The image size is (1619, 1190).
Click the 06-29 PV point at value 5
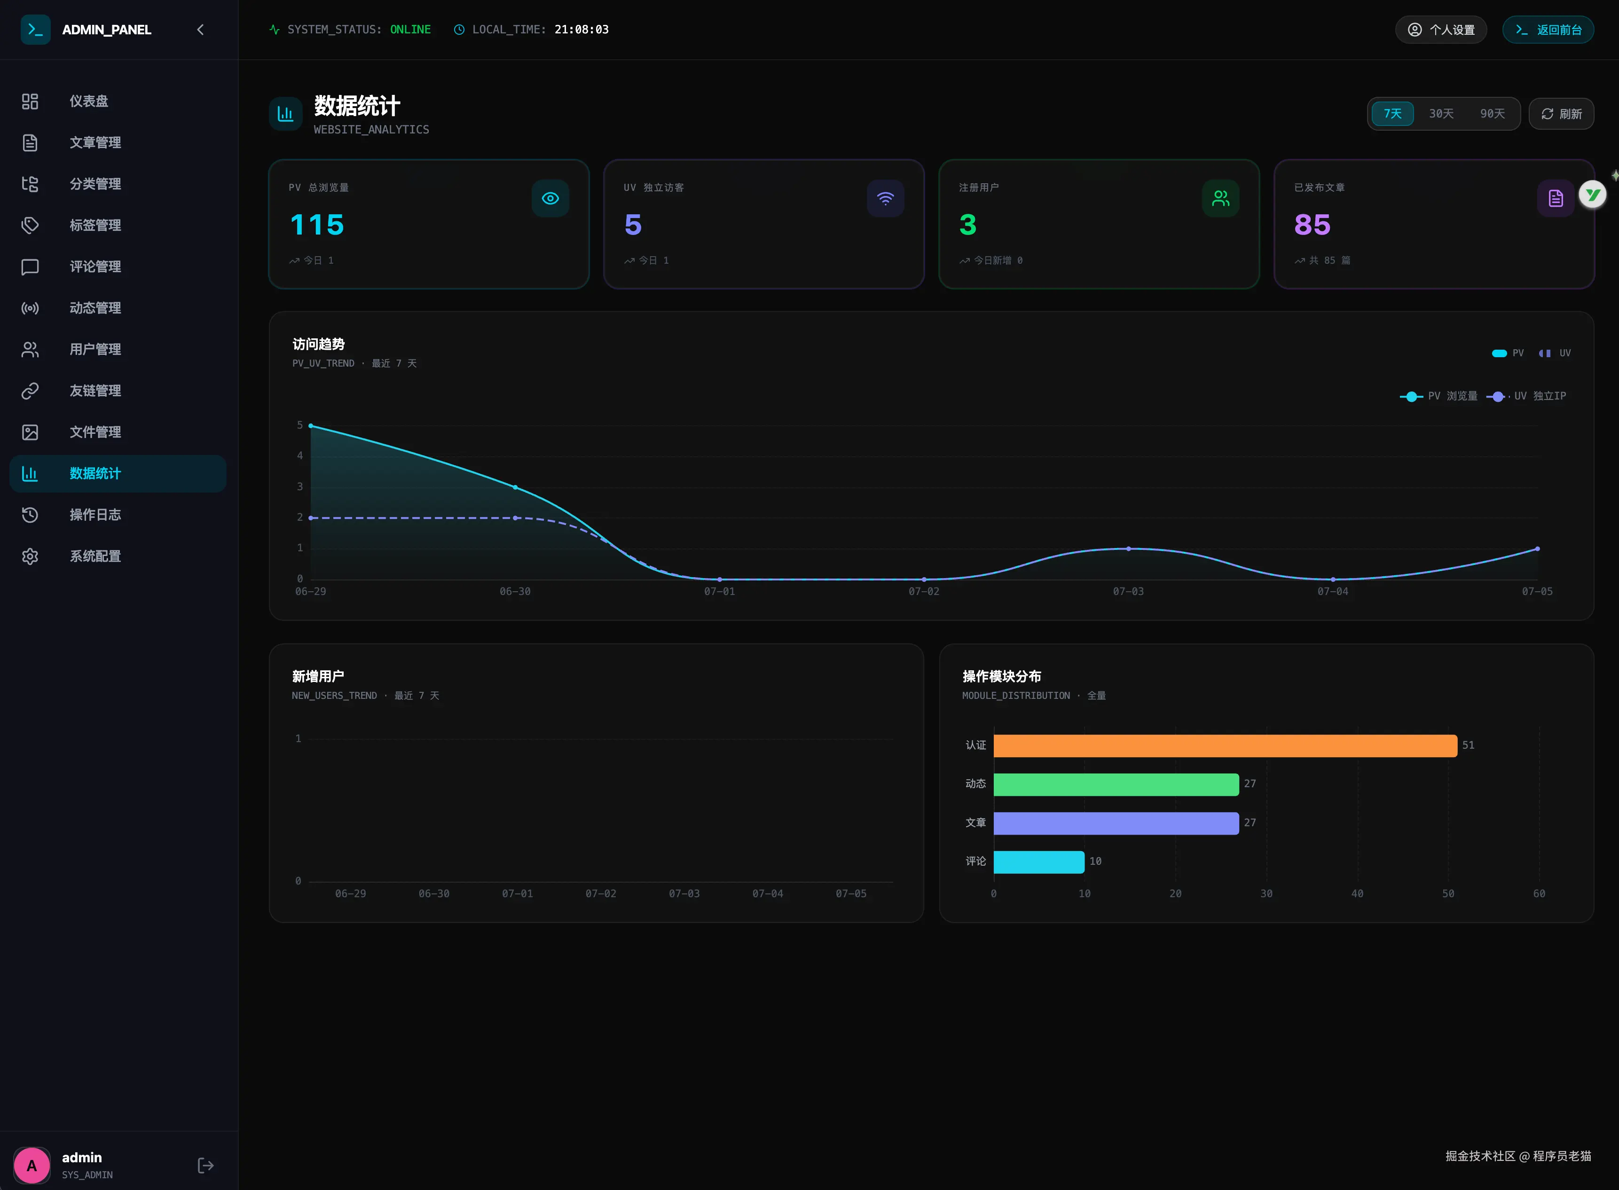[x=311, y=426]
